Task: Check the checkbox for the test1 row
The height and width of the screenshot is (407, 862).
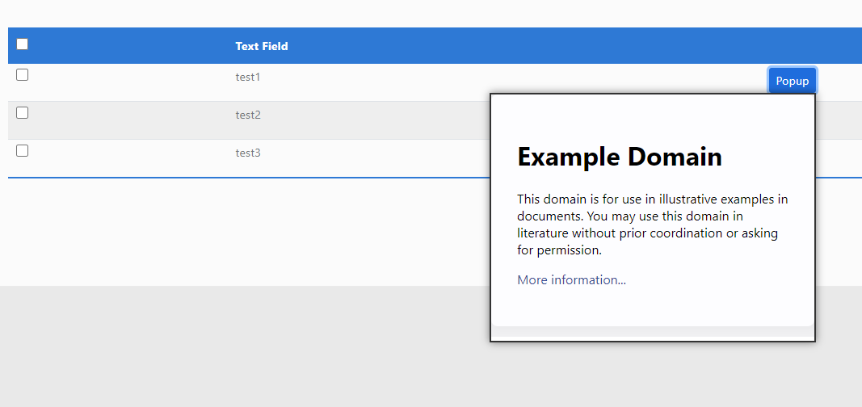Action: [x=23, y=74]
